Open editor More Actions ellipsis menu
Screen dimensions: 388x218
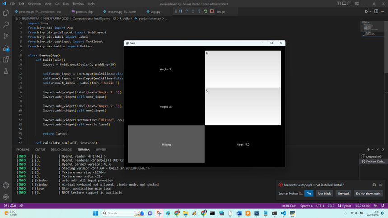[382, 11]
